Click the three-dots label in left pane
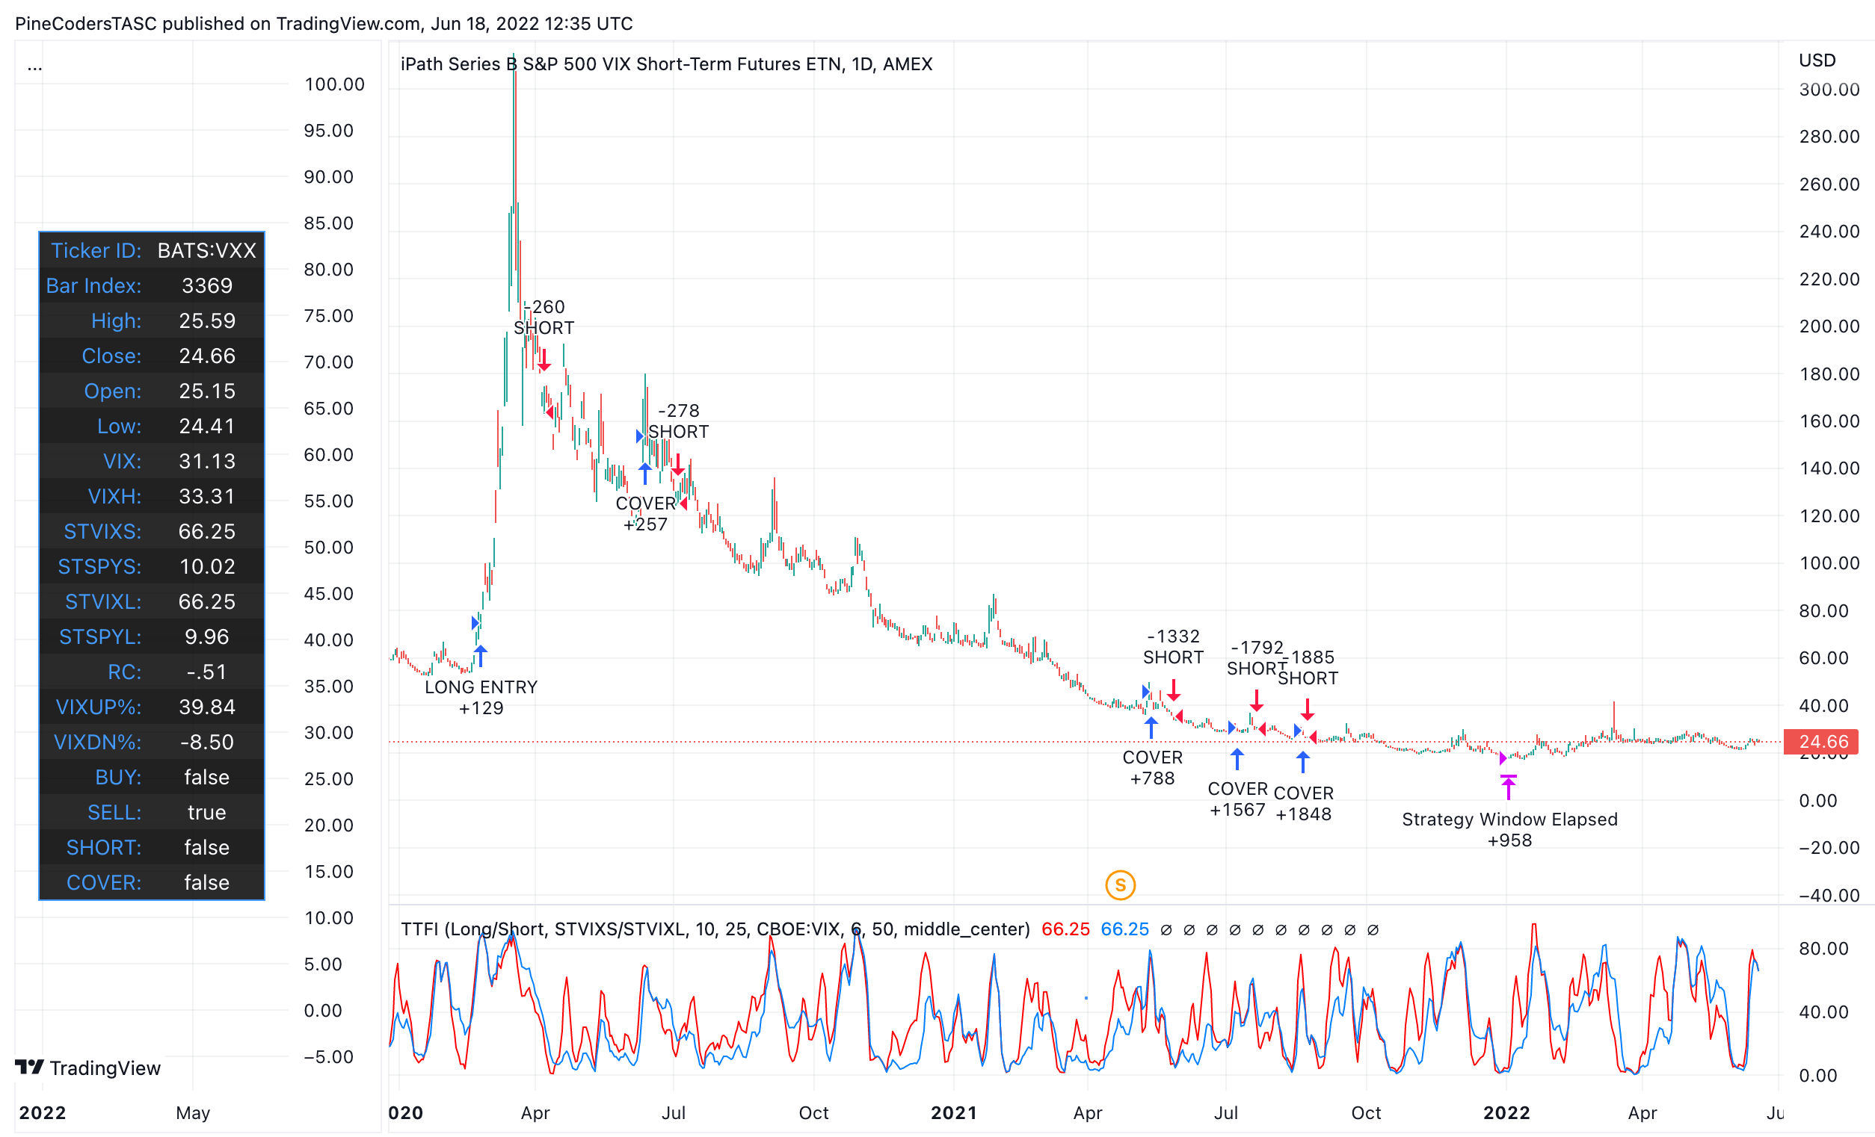 (x=35, y=67)
